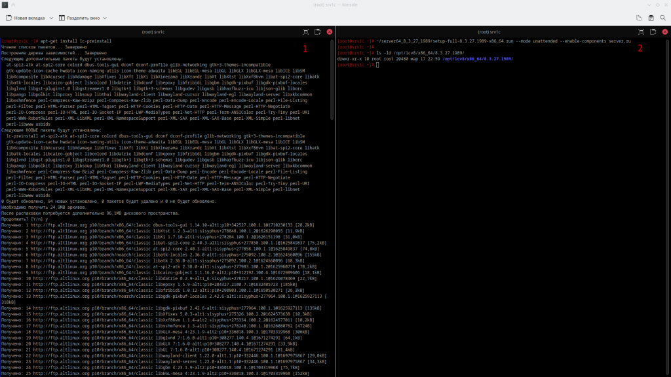Click the Paste clipboard icon in the toolbar

click(651, 18)
